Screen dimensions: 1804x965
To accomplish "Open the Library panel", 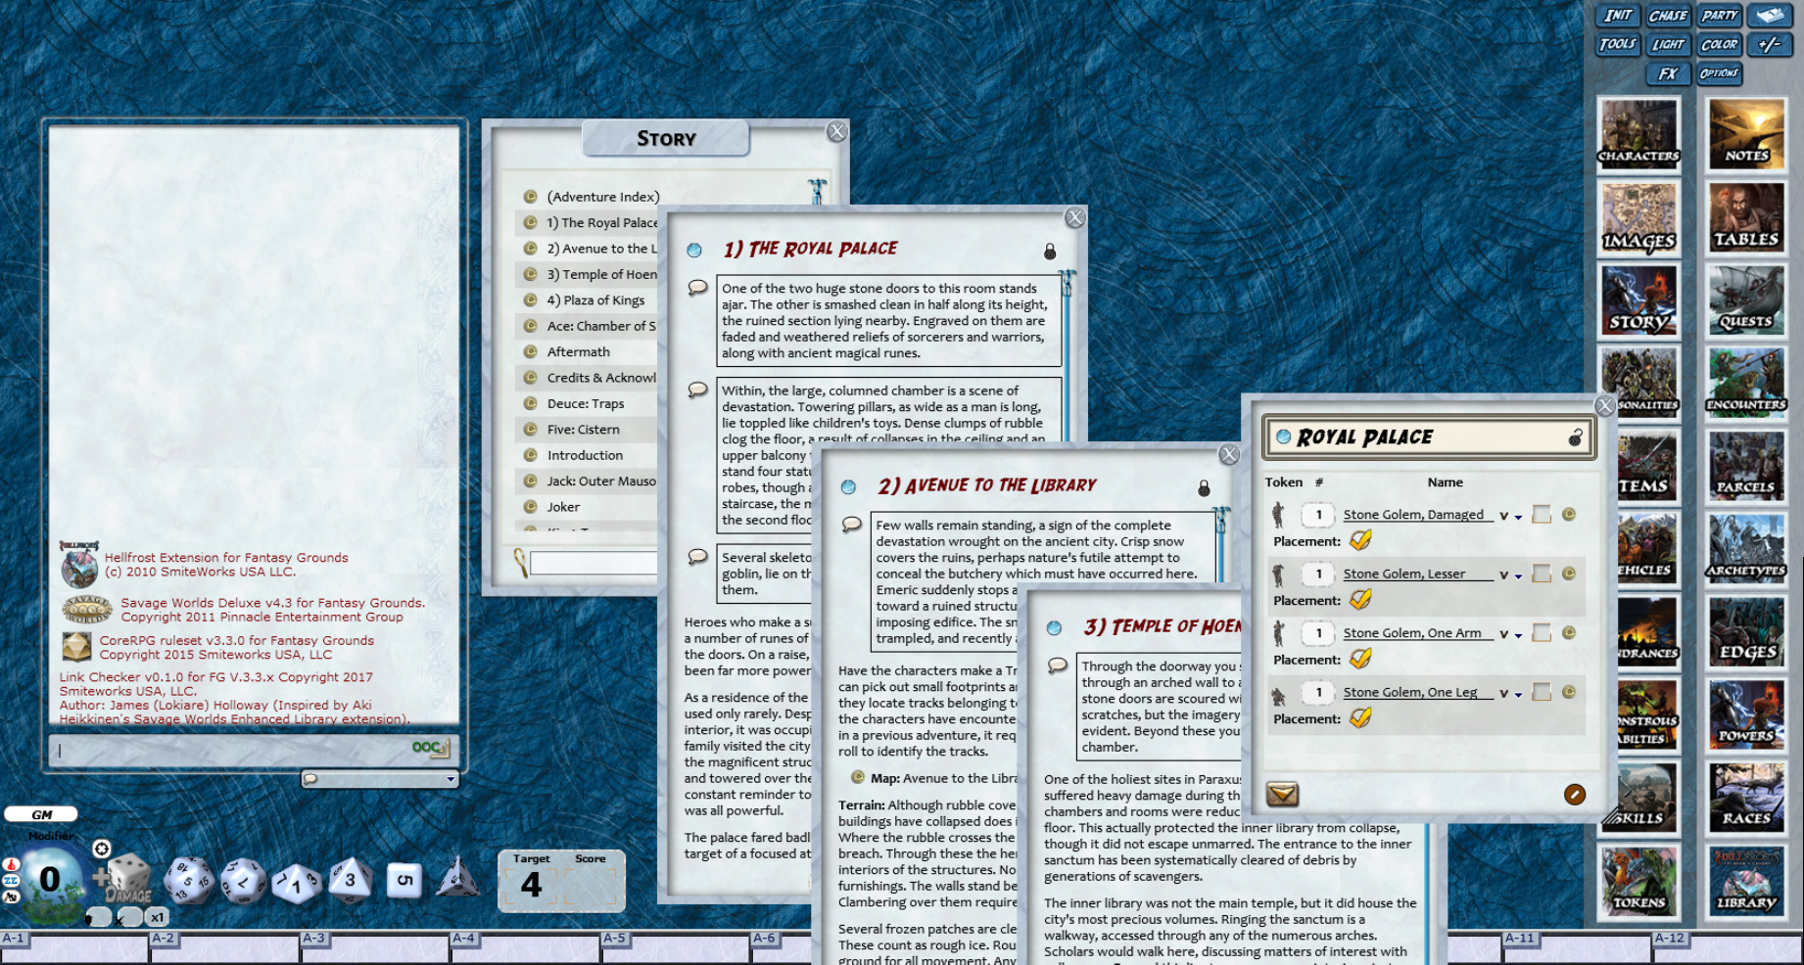I will (1746, 883).
